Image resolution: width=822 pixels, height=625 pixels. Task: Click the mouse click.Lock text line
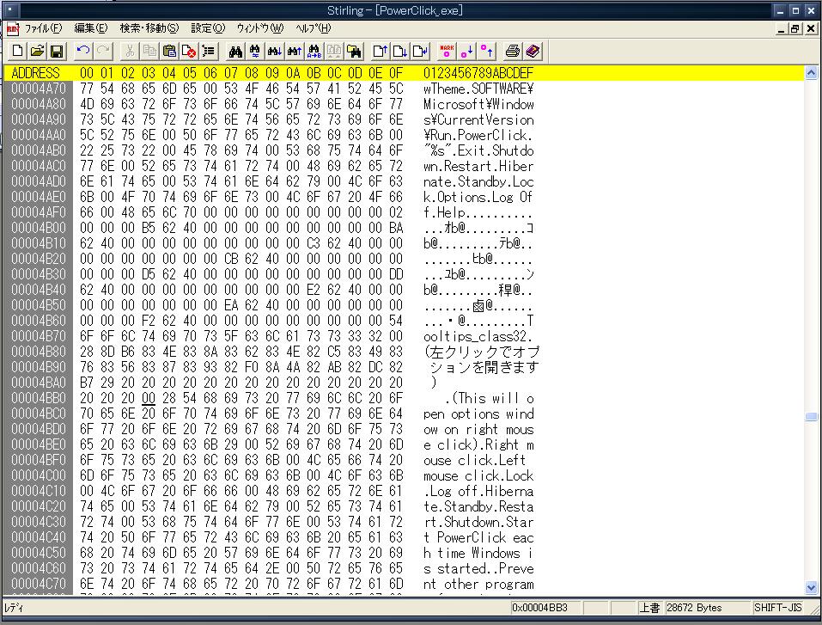478,475
